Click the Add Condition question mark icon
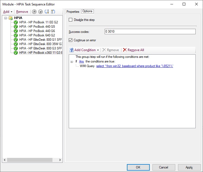This screenshot has width=203, height=172. (71, 50)
